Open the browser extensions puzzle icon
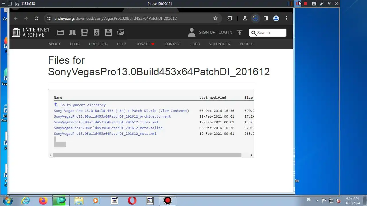This screenshot has height=206, width=367. click(230, 18)
